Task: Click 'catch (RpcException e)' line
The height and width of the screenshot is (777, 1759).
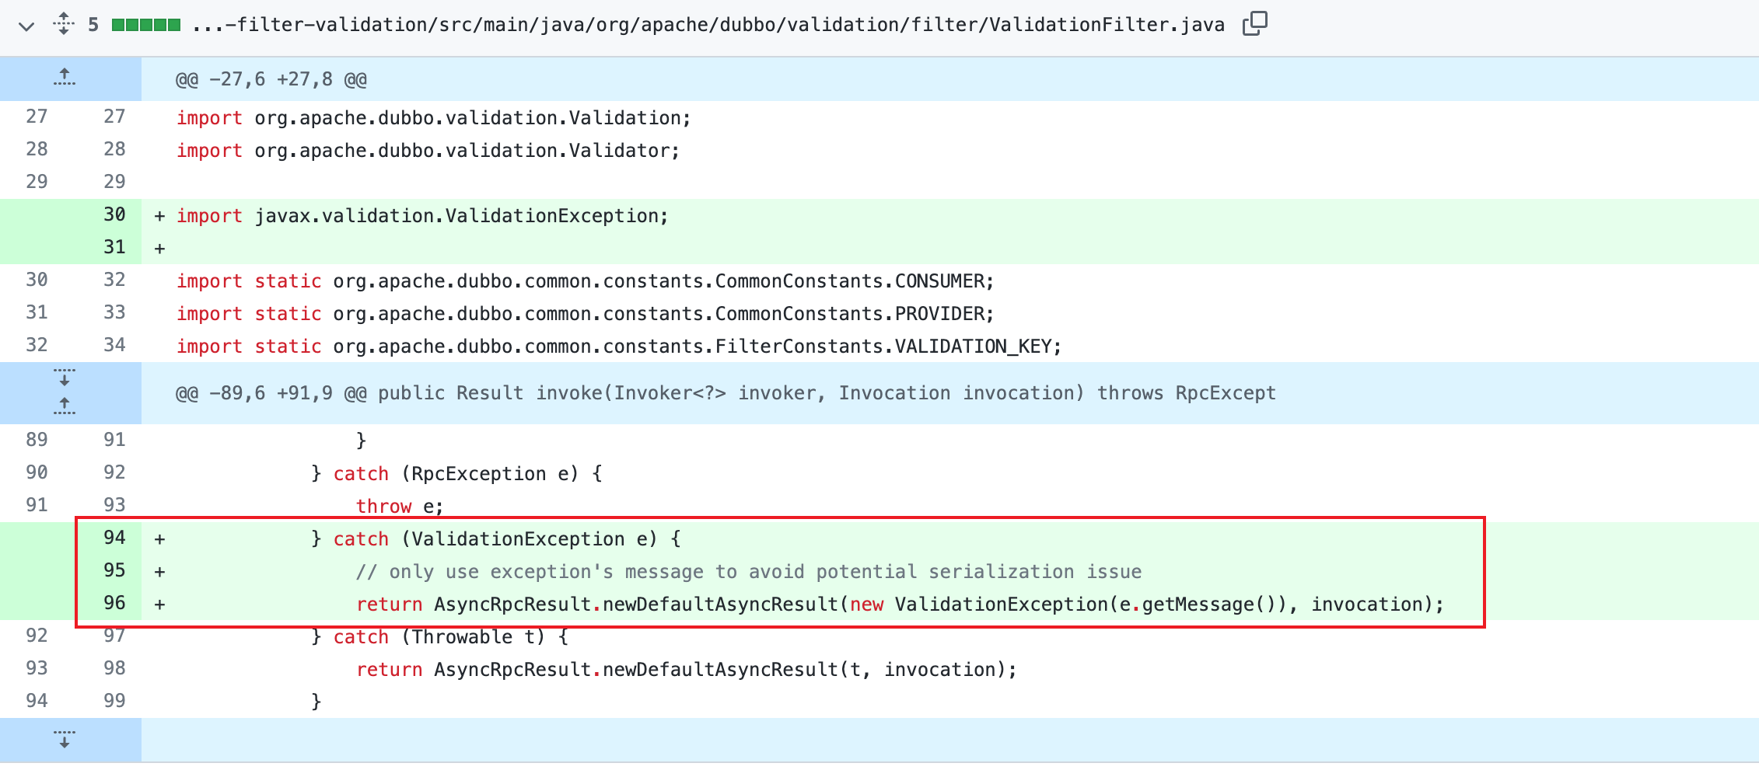Action: [x=456, y=474]
